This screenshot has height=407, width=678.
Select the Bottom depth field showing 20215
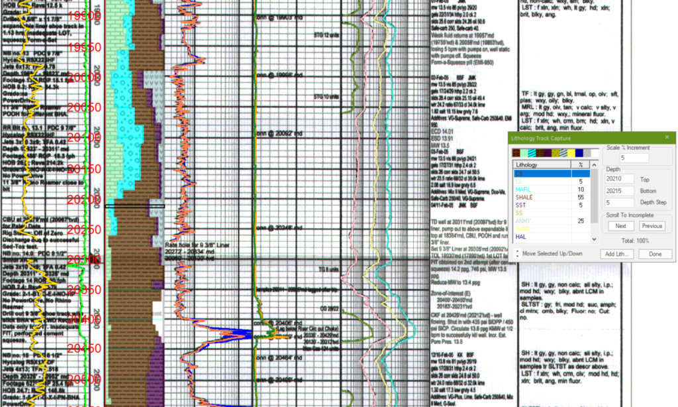click(618, 191)
